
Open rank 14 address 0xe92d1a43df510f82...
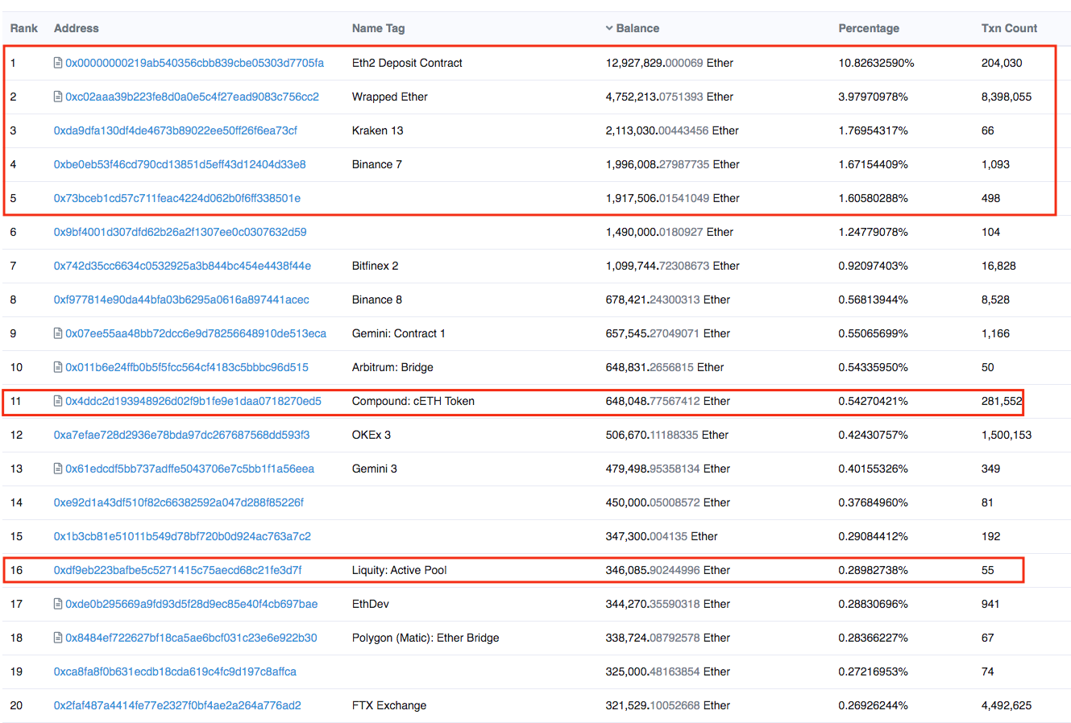click(179, 502)
